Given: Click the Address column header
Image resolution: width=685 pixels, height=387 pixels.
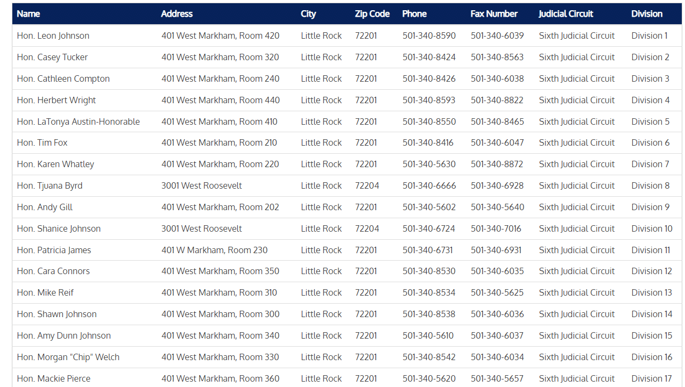Looking at the screenshot, I should [x=176, y=14].
